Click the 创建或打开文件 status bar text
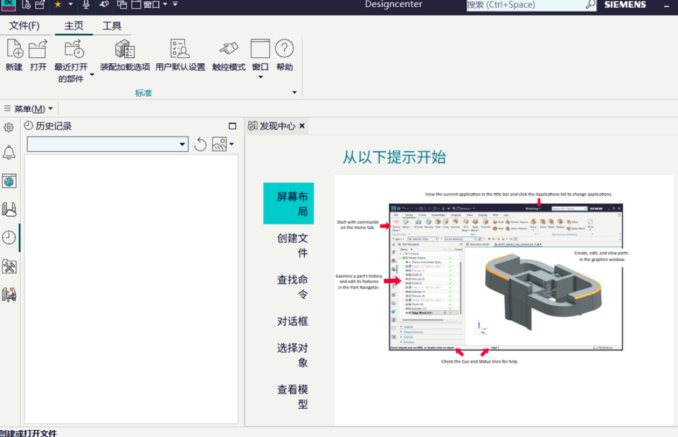 [28, 433]
